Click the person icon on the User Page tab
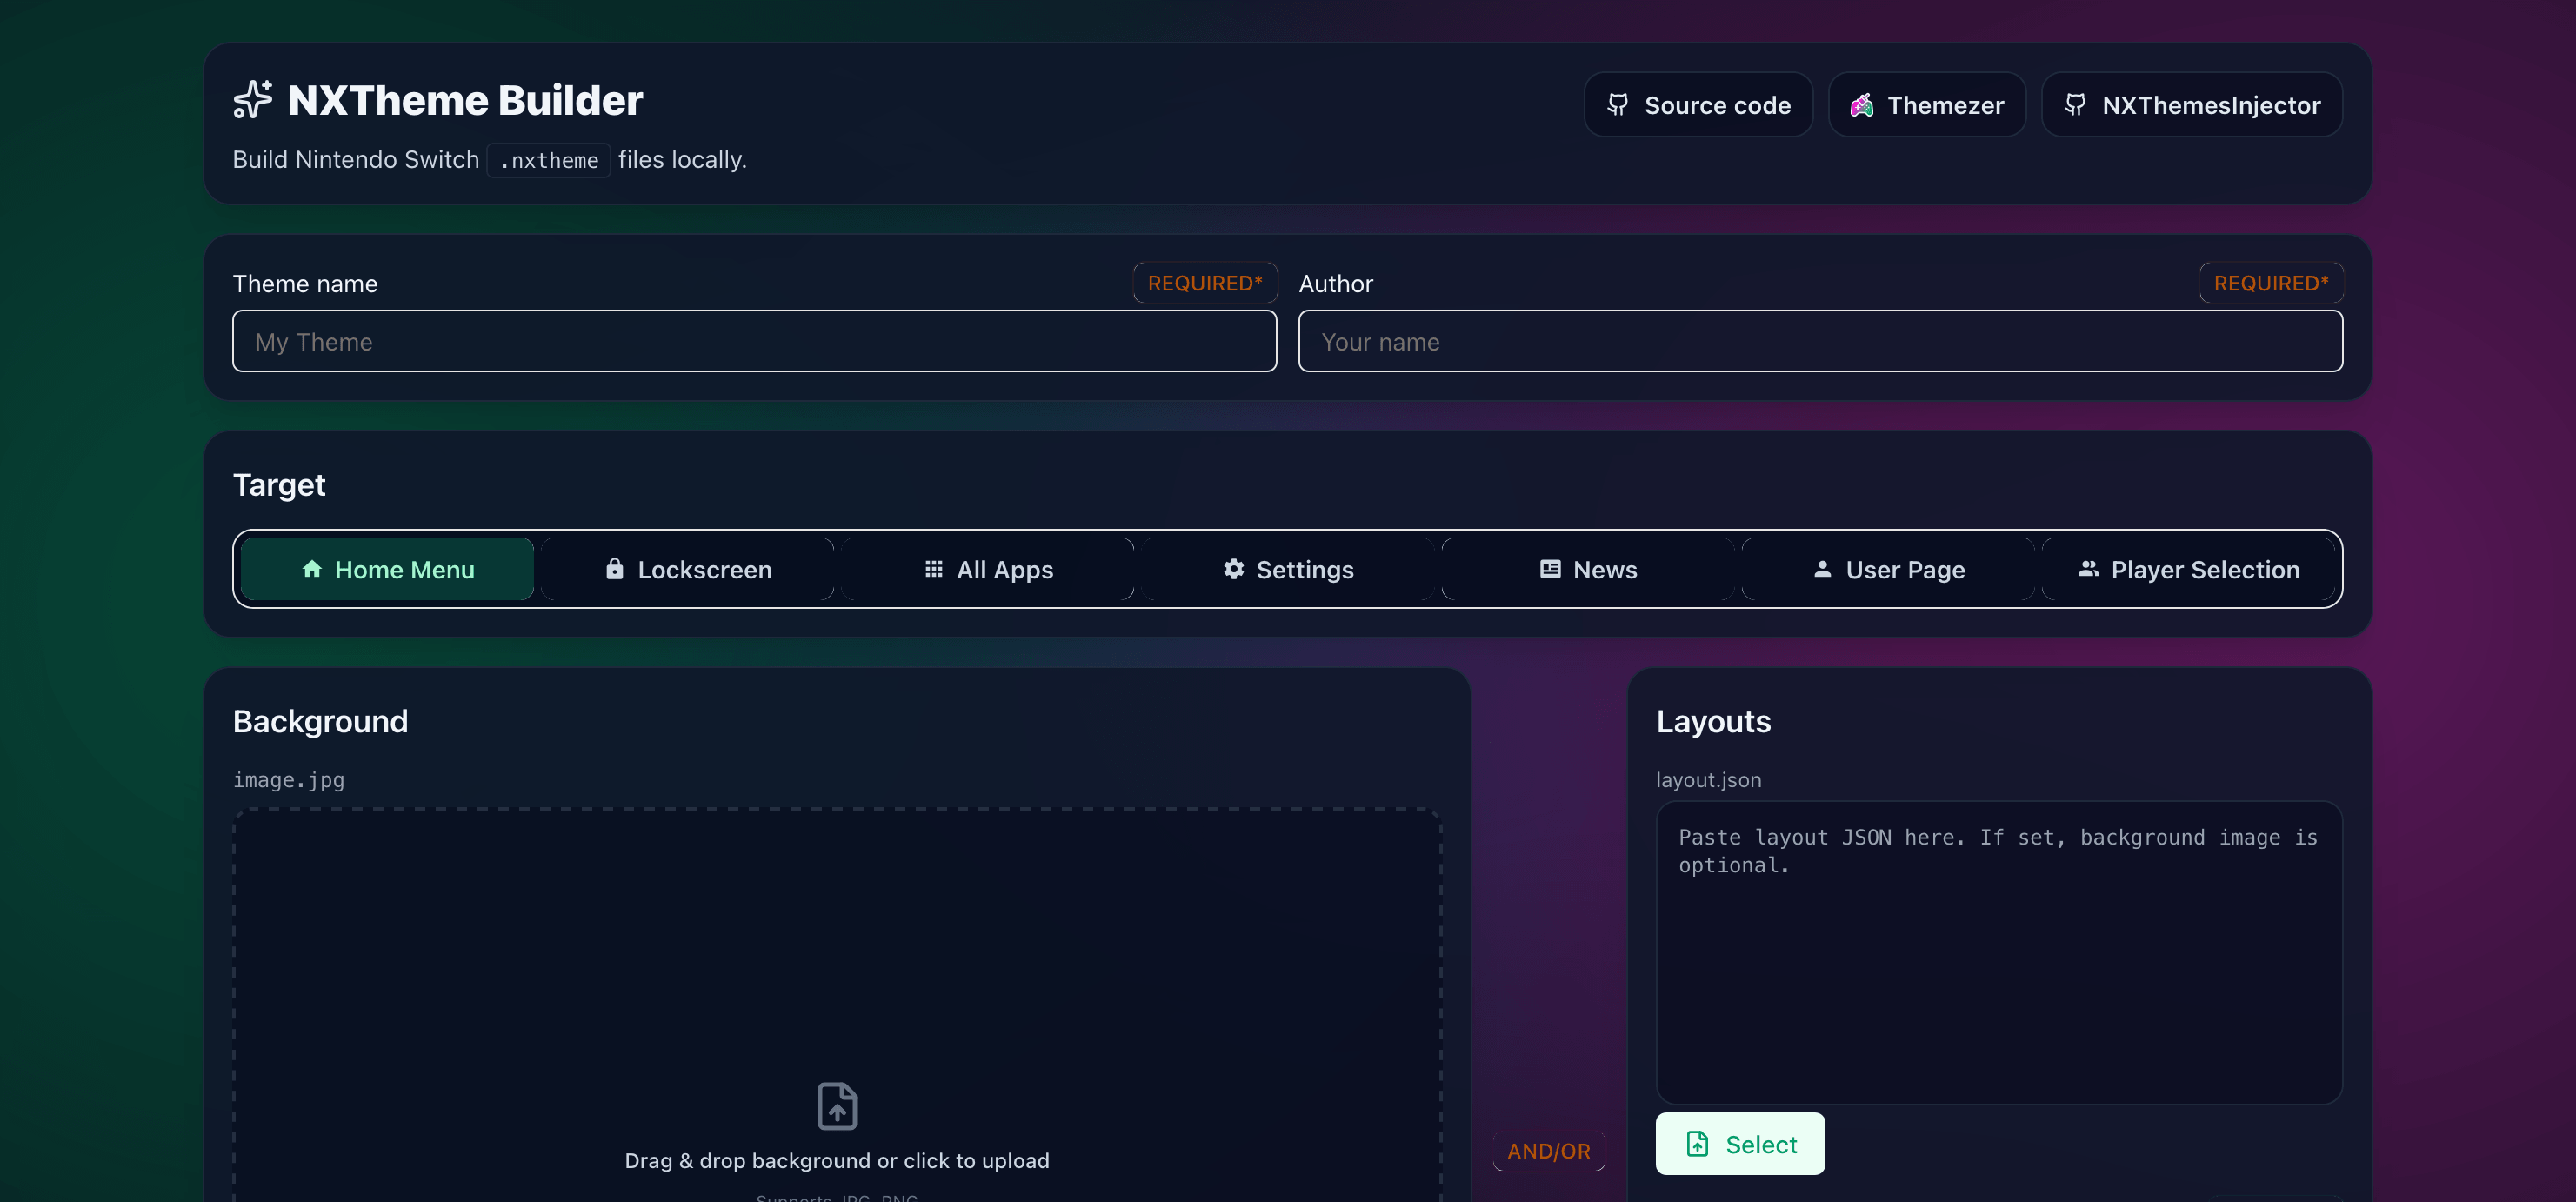This screenshot has height=1202, width=2576. tap(1823, 569)
